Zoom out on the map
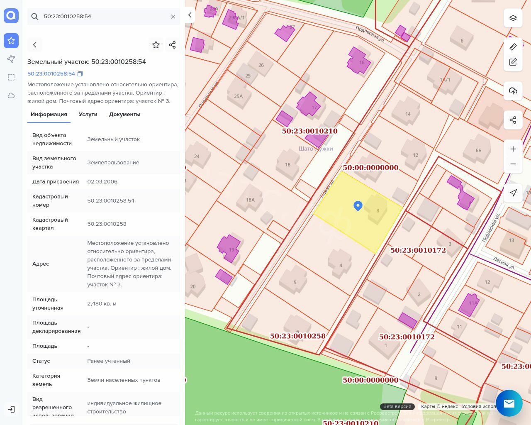Viewport: 531px width, 425px height. pos(513,164)
